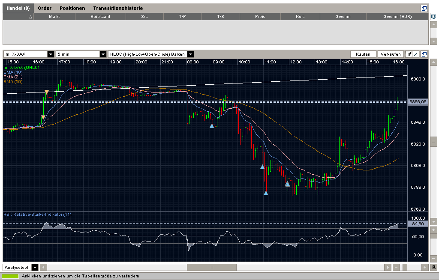Open the HLOC chart type dropdown
This screenshot has width=439, height=280.
(190, 54)
